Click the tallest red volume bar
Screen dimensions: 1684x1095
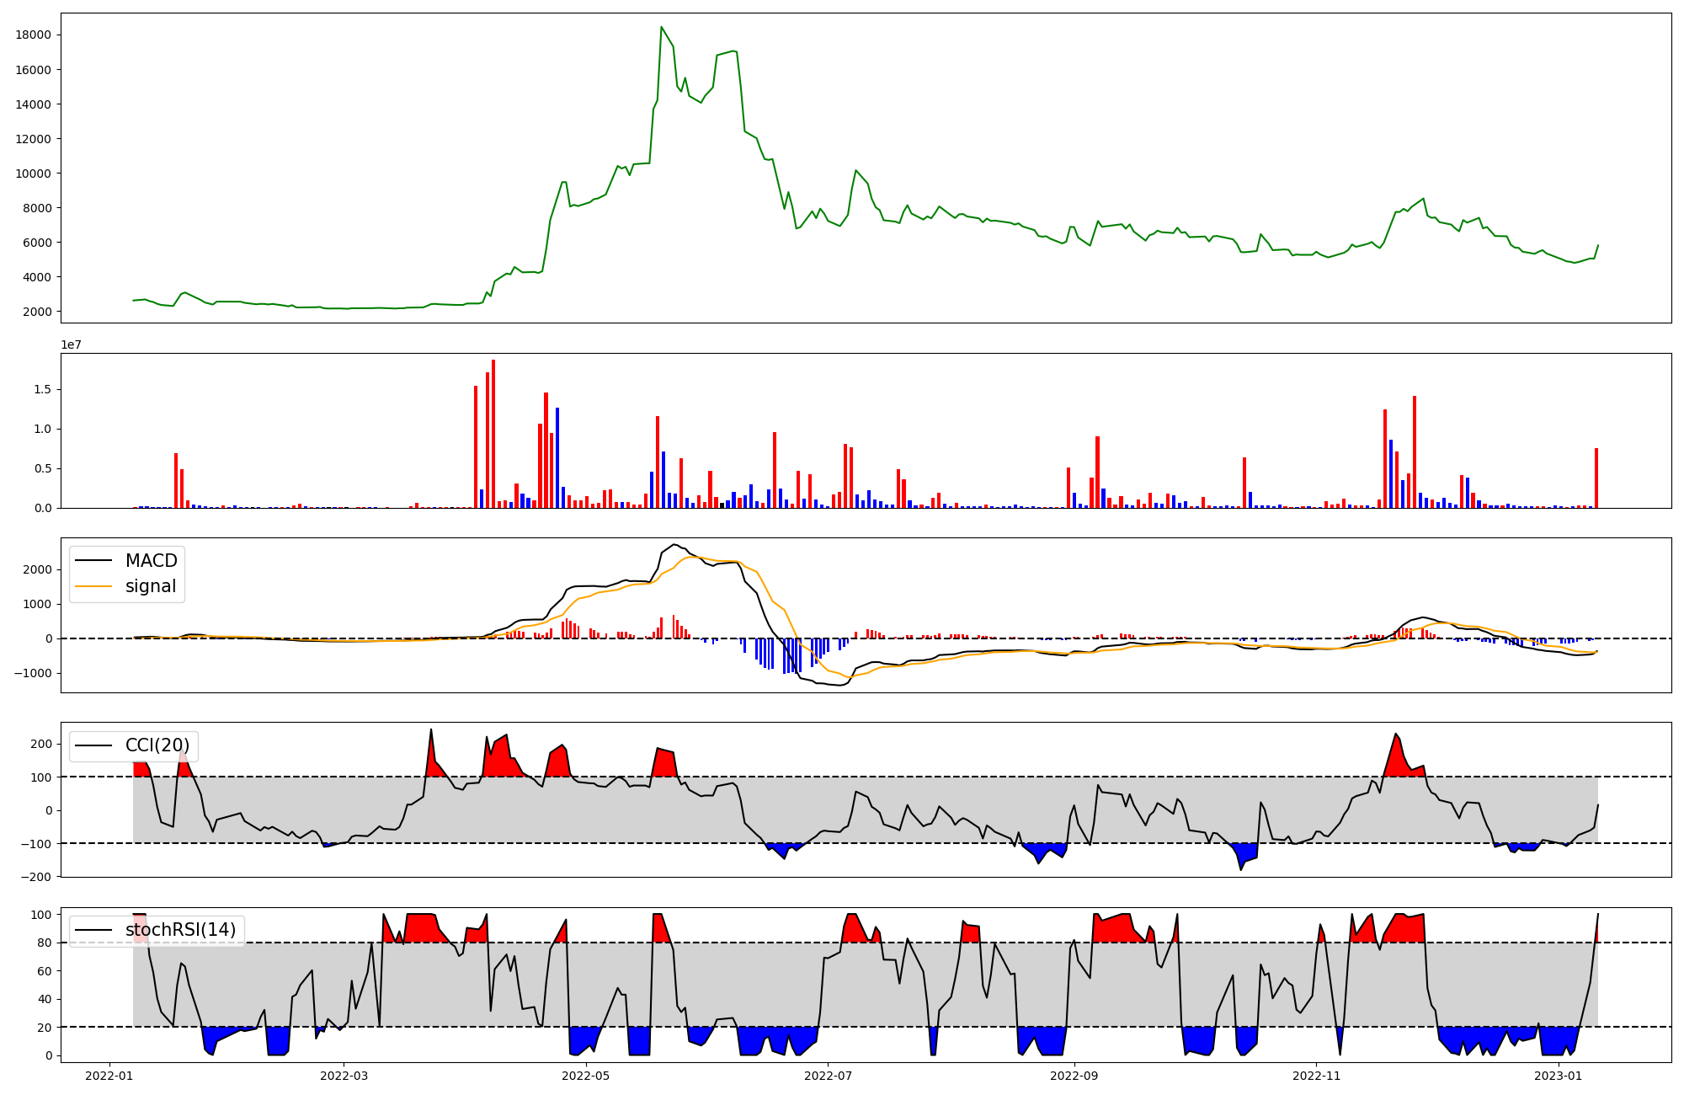[x=493, y=434]
